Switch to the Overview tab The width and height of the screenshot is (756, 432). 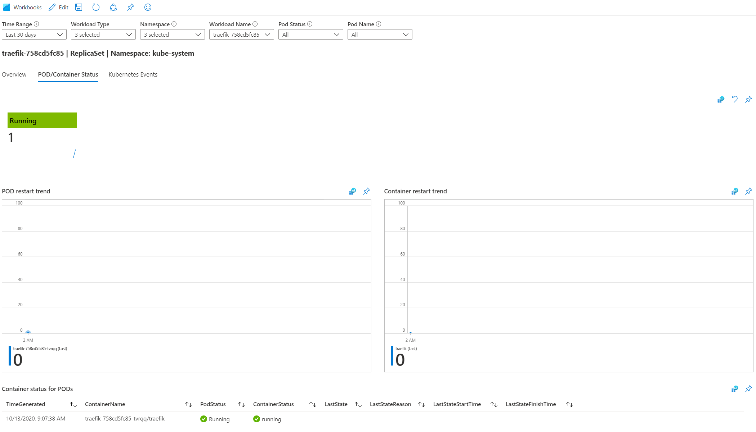click(14, 74)
